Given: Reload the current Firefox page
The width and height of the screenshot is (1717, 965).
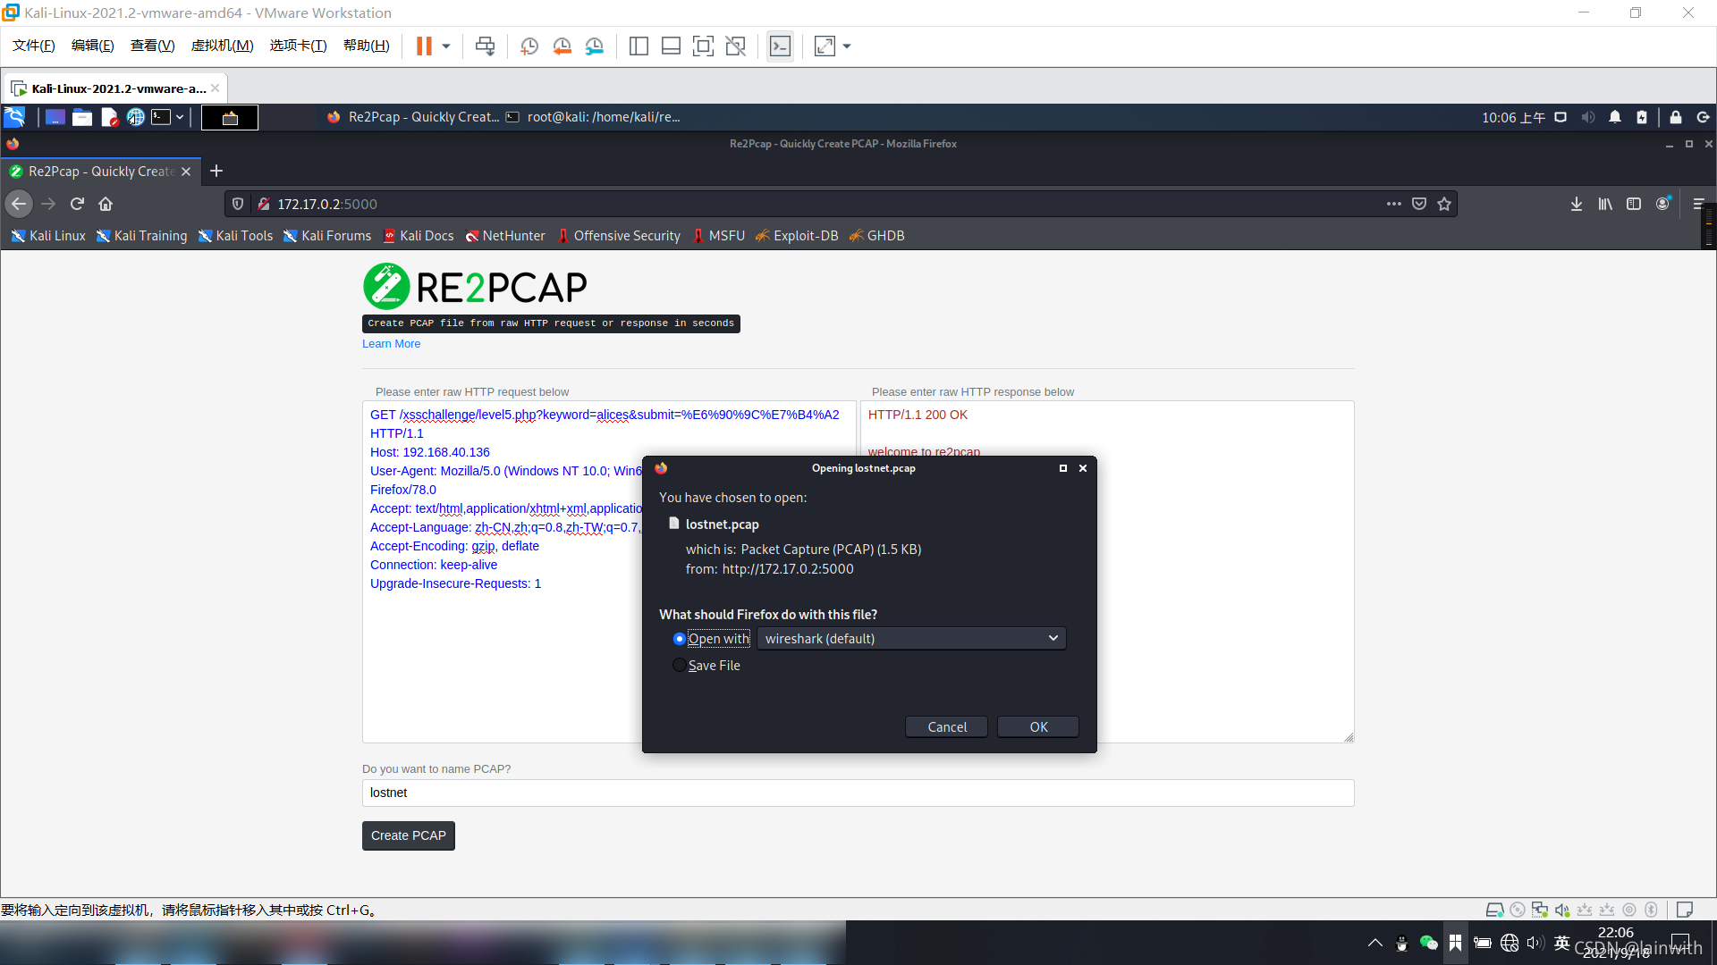Looking at the screenshot, I should (x=77, y=204).
